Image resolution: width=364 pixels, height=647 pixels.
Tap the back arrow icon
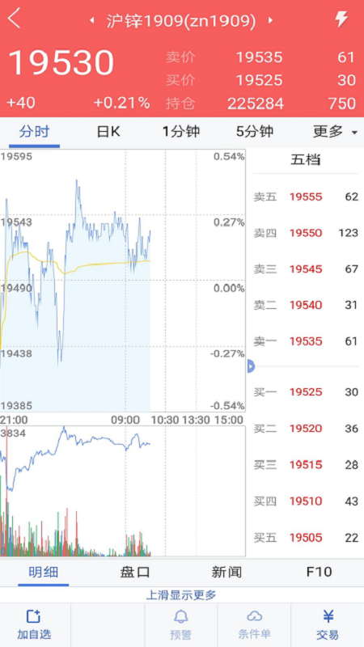(x=14, y=19)
